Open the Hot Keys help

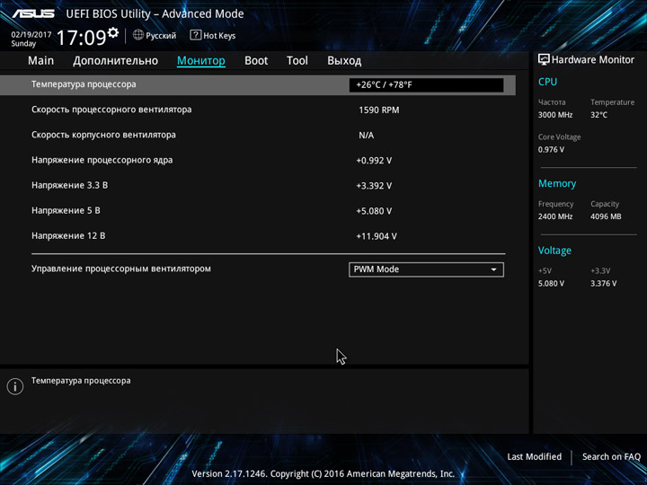click(x=219, y=35)
